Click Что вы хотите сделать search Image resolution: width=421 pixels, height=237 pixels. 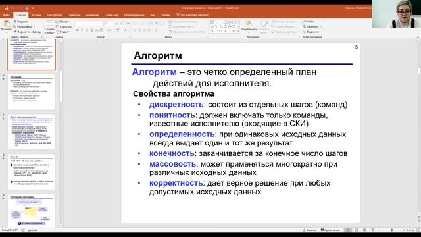193,15
